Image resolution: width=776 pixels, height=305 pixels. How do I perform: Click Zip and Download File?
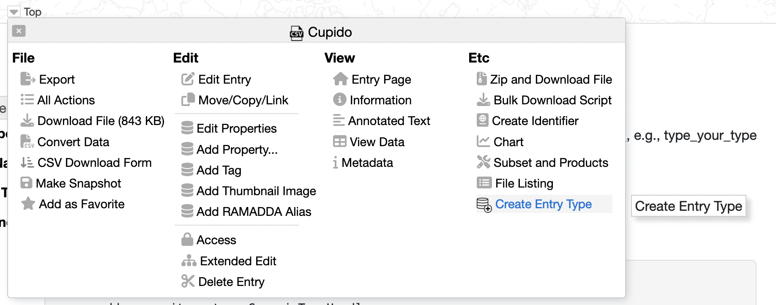point(551,79)
